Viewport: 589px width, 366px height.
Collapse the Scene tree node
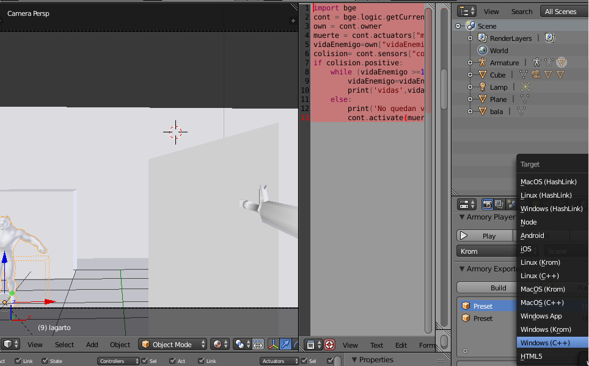pos(458,26)
